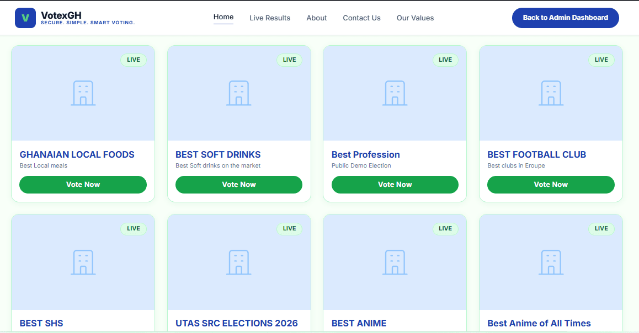Click building icon on BEST FOOTBALL CLUB card
Viewport: 639px width, 333px height.
551,93
